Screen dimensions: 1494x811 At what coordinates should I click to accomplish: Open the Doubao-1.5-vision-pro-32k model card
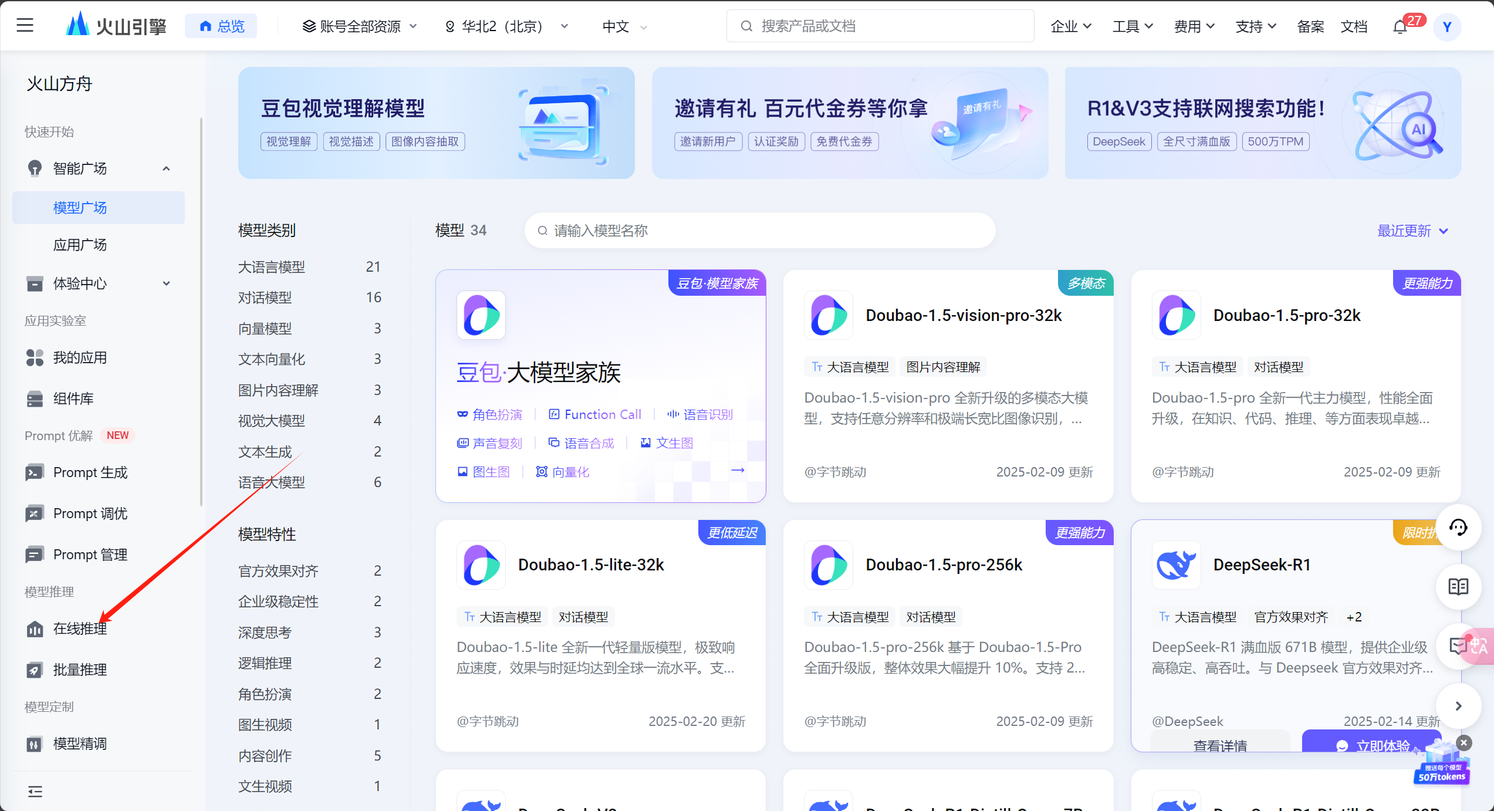pyautogui.click(x=964, y=316)
